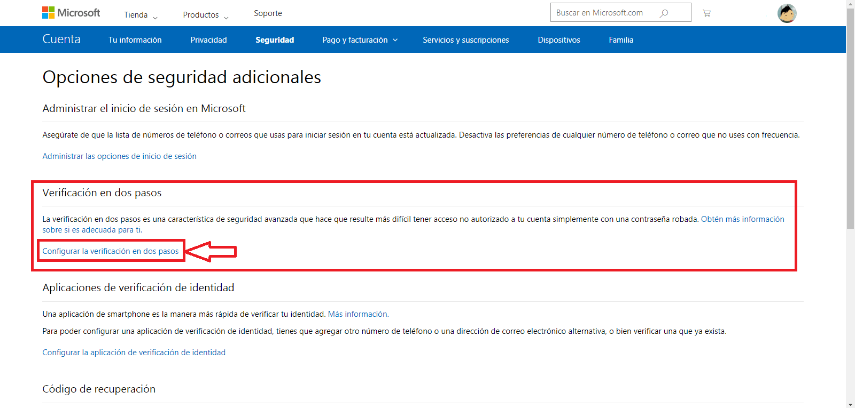Click the Microsoft logo

(x=71, y=13)
